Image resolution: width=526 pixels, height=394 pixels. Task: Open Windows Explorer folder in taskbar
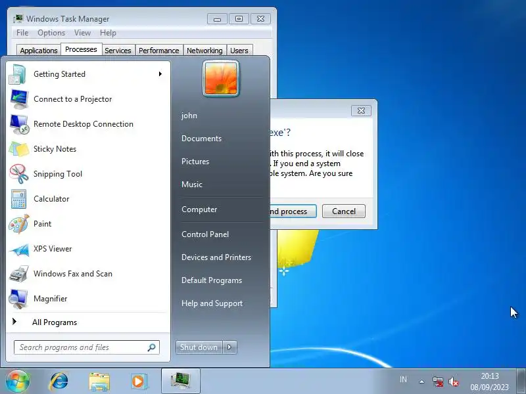click(99, 382)
